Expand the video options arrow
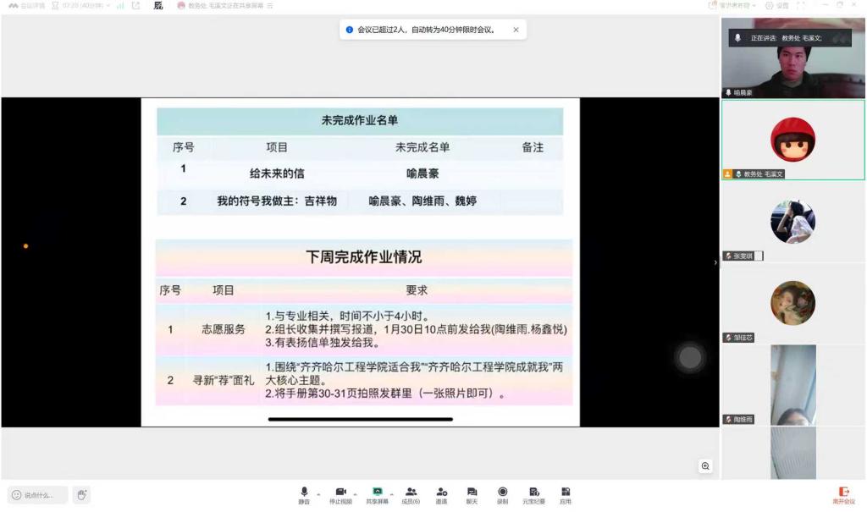The height and width of the screenshot is (512, 867). tap(355, 493)
